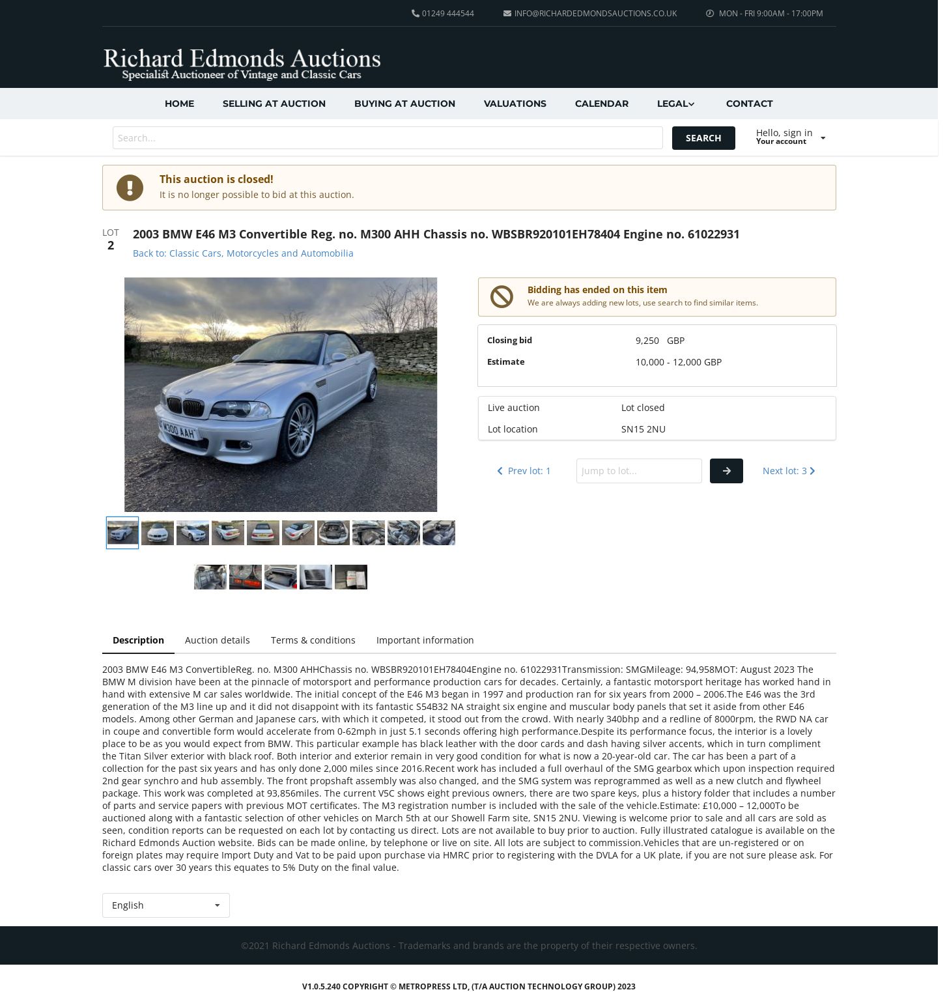Click the arrow button beside Jump to lot

pos(726,471)
